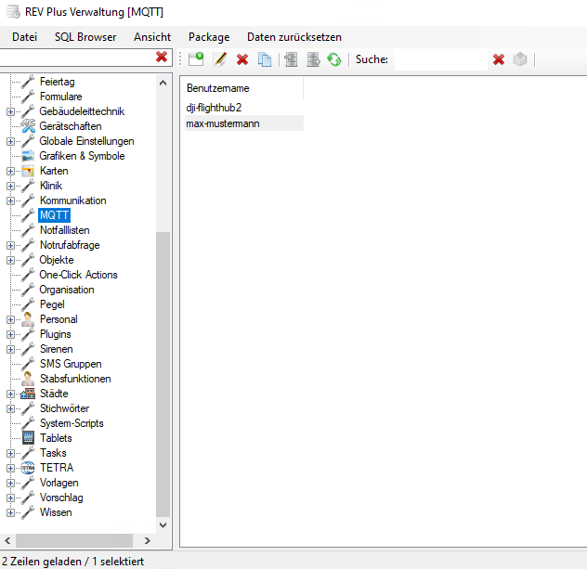
Task: Expand the Personal tree node
Action: click(x=10, y=319)
